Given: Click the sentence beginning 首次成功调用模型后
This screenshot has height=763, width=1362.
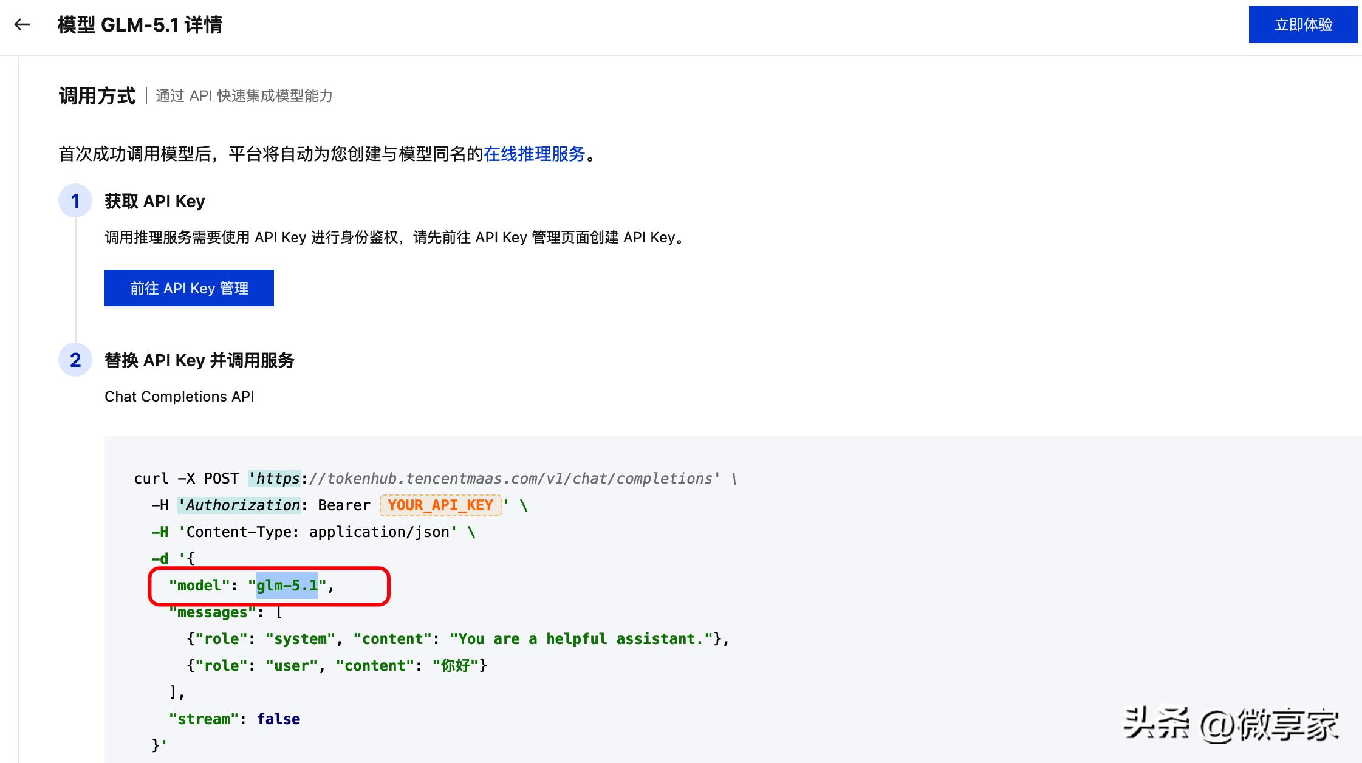Looking at the screenshot, I should pyautogui.click(x=327, y=154).
